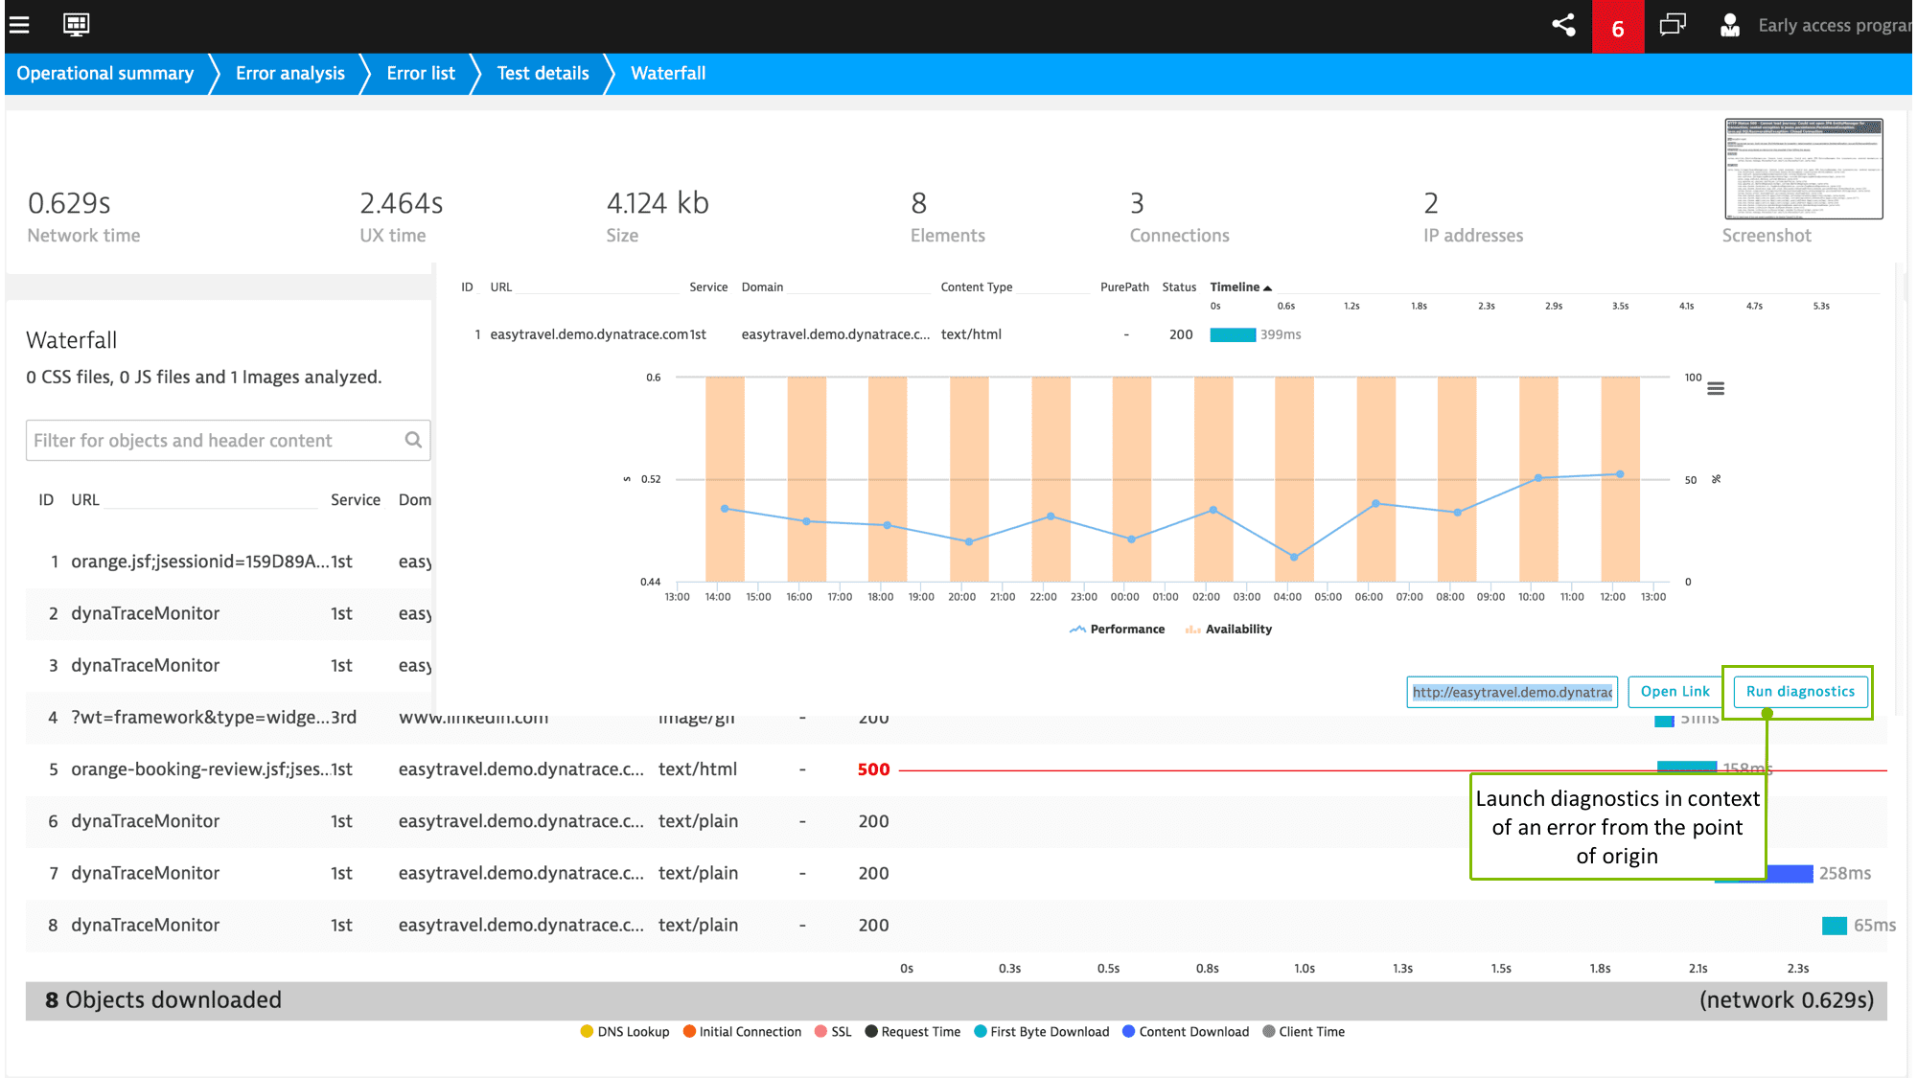Viewport: 1917px width, 1078px height.
Task: Click the 8 Objects downloaded summary bar
Action: (956, 1000)
